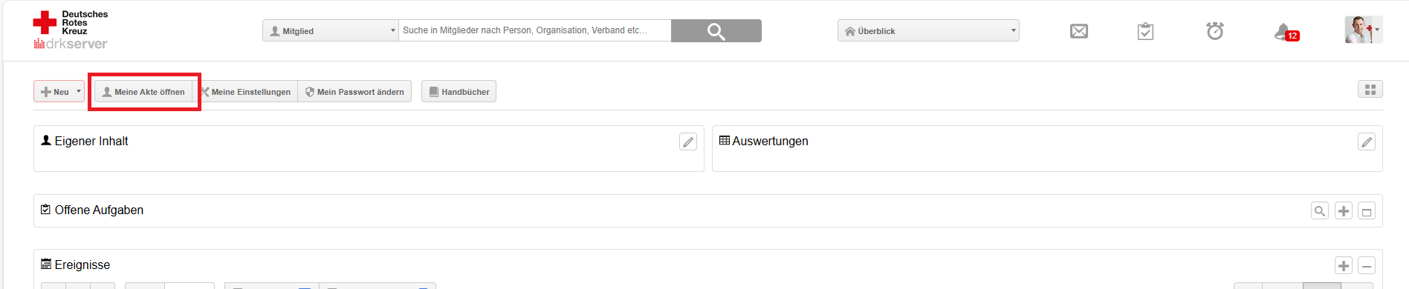The height and width of the screenshot is (289, 1409).
Task: Click Mein Passwort ändern button
Action: (354, 92)
